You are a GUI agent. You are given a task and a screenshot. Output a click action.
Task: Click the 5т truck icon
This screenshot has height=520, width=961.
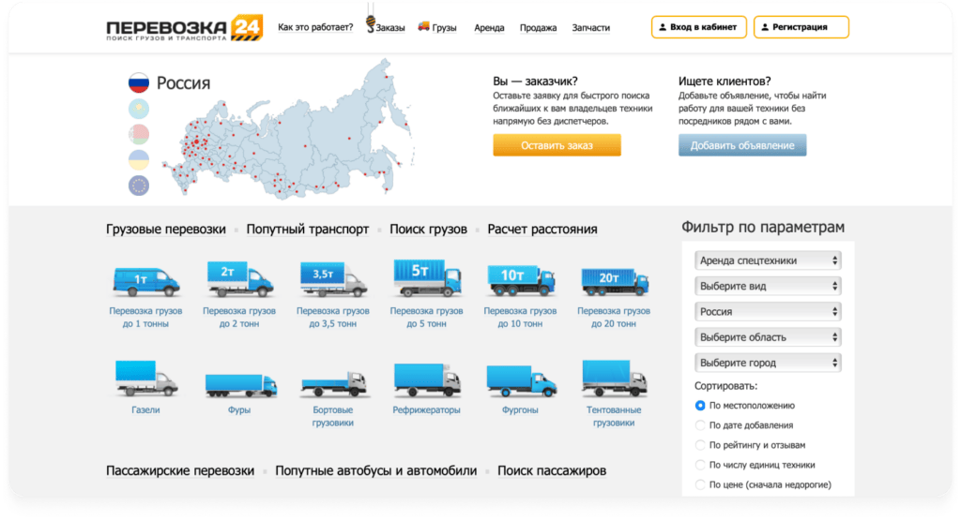click(427, 278)
